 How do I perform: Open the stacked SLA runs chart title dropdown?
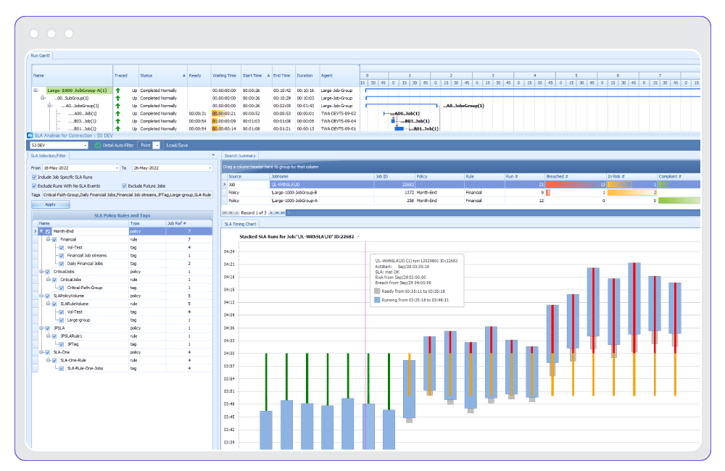click(358, 237)
